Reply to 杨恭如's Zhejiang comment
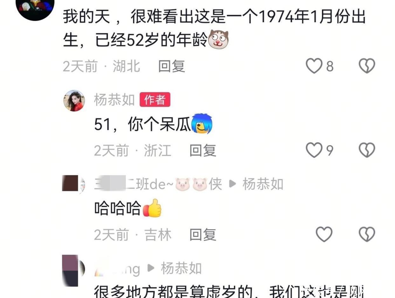395x298 pixels. tap(203, 150)
